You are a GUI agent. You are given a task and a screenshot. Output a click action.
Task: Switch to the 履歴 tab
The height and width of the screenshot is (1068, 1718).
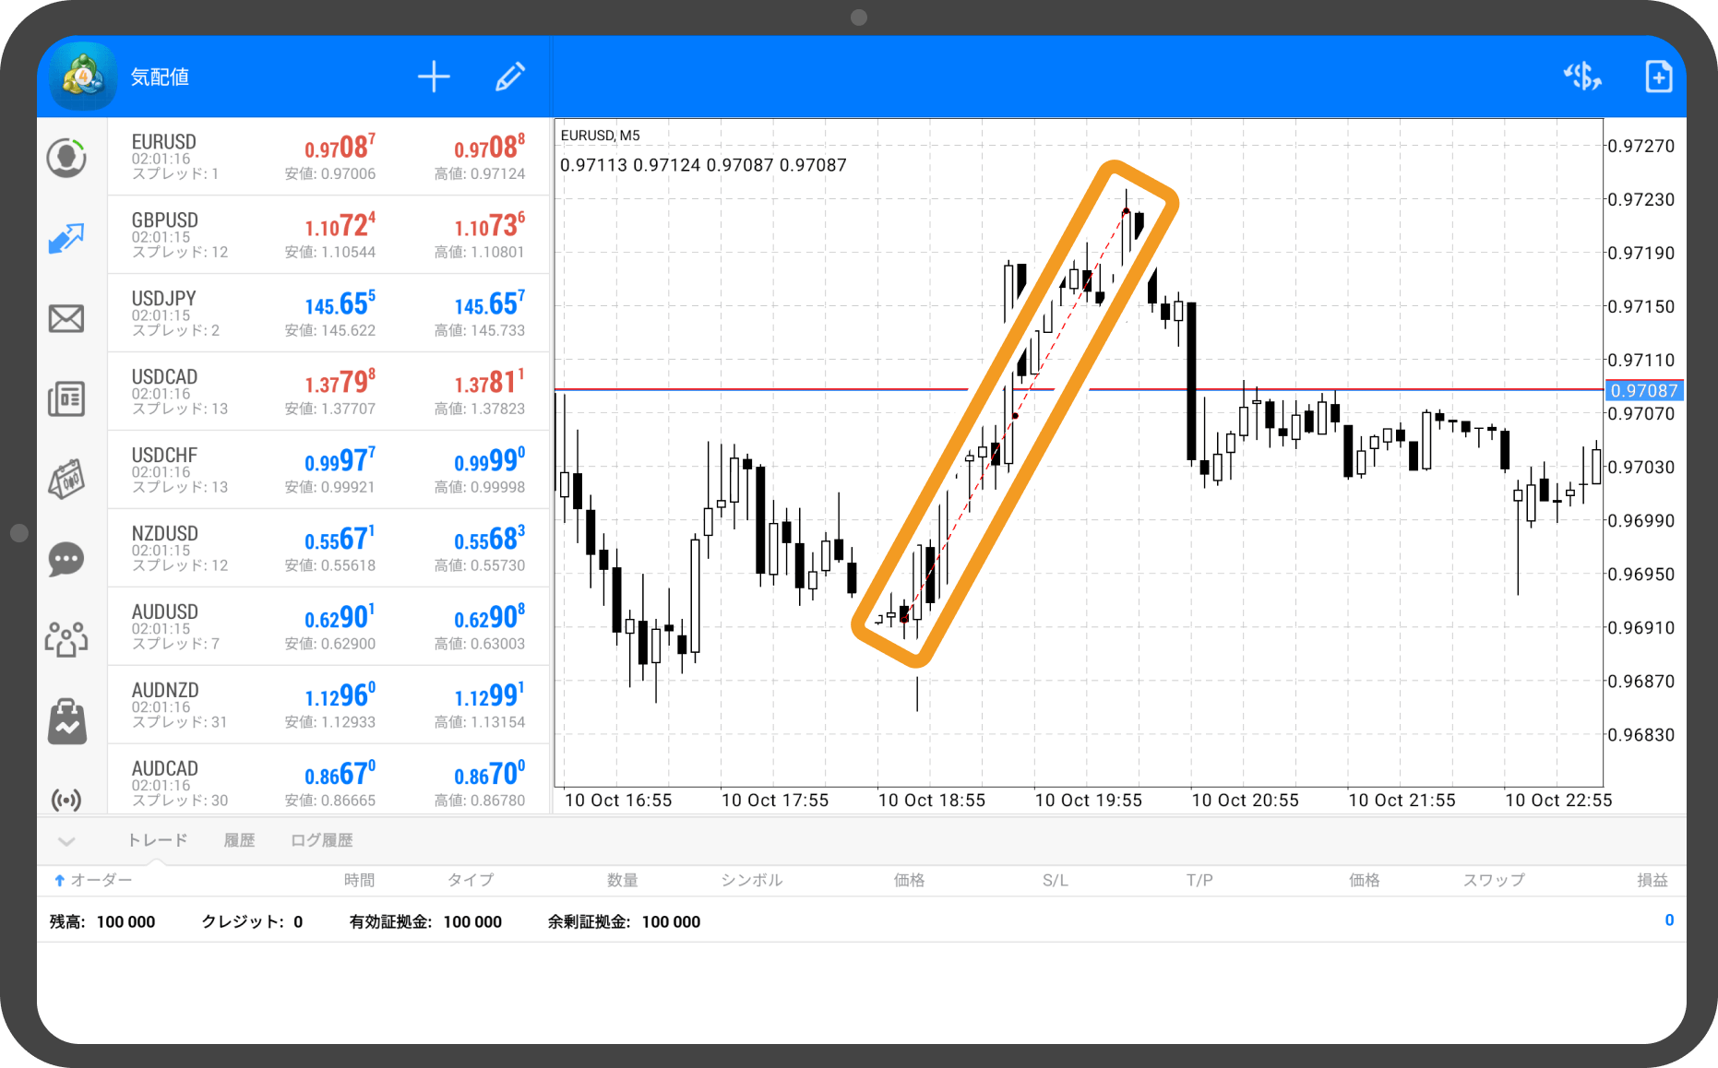pos(239,840)
